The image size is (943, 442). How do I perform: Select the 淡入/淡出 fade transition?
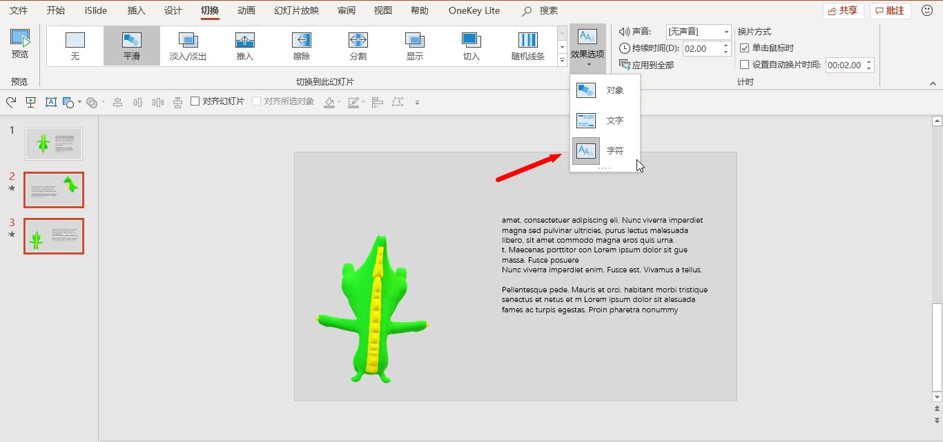click(188, 46)
